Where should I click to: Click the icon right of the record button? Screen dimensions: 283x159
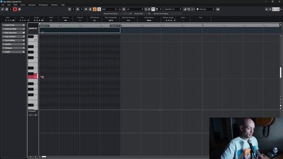(19, 9)
